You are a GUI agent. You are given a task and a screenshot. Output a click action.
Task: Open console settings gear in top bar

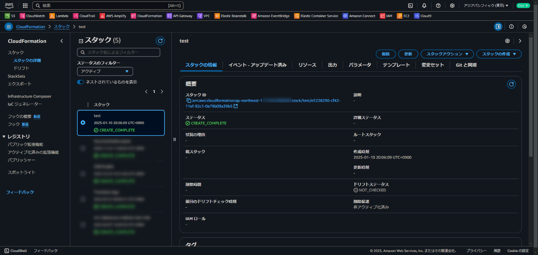[x=452, y=6]
